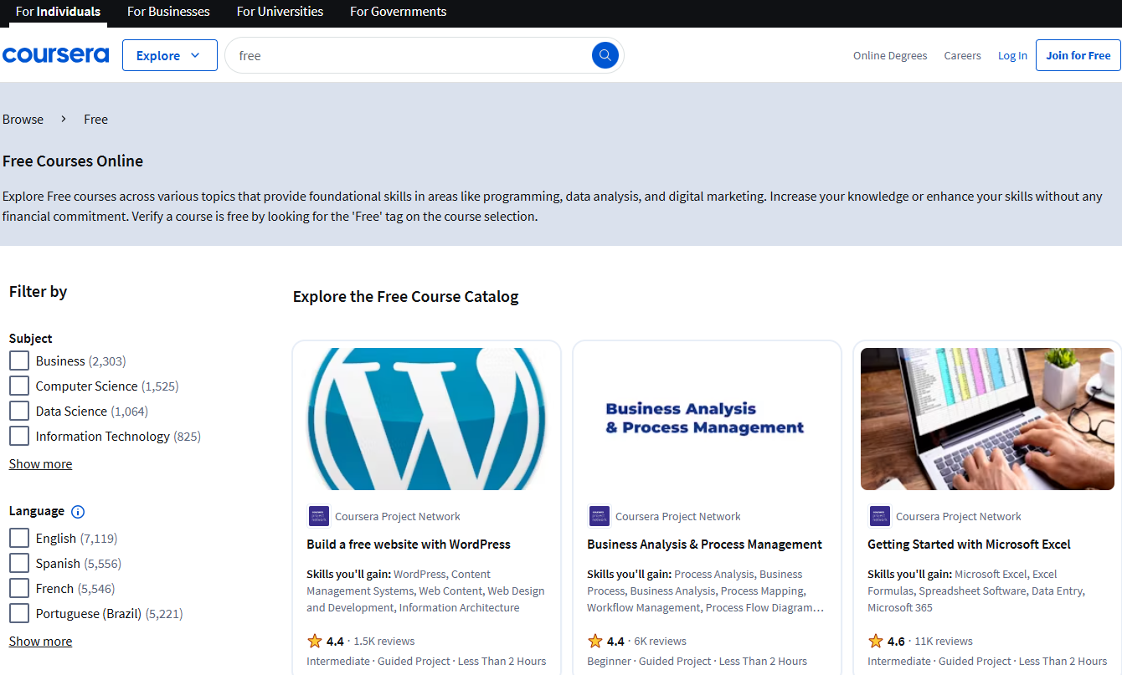Expand Subject list with Show more
Image resolution: width=1122 pixels, height=675 pixels.
(40, 464)
